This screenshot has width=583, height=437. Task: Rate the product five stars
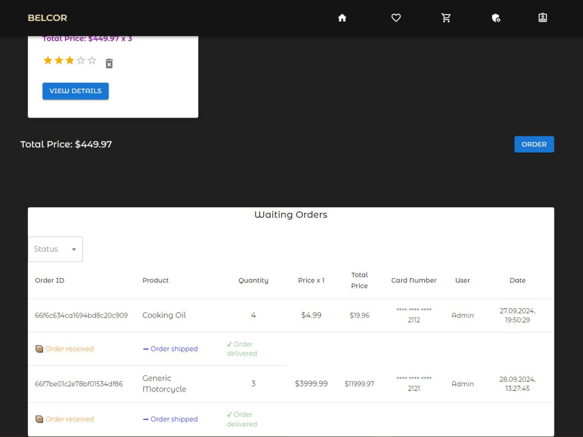click(92, 60)
